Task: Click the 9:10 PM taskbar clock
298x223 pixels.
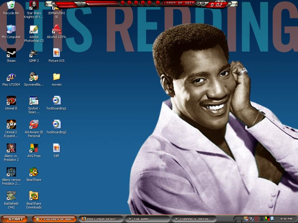Action: [286, 219]
